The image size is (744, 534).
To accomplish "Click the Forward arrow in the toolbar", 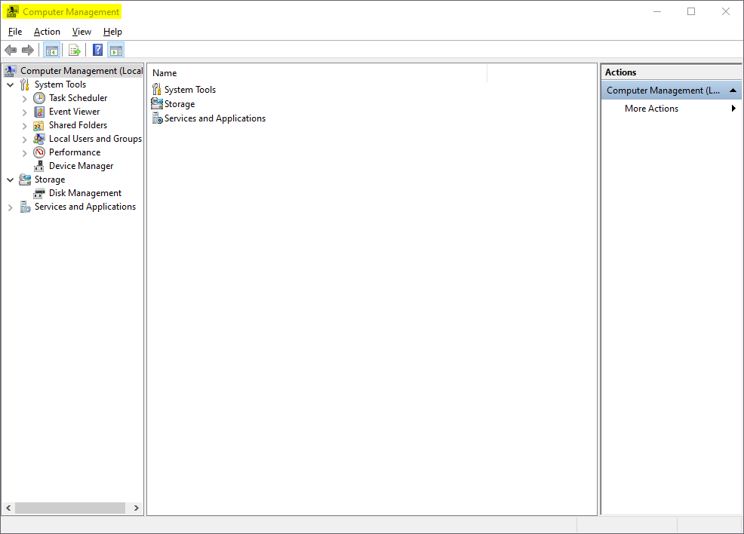I will 28,51.
